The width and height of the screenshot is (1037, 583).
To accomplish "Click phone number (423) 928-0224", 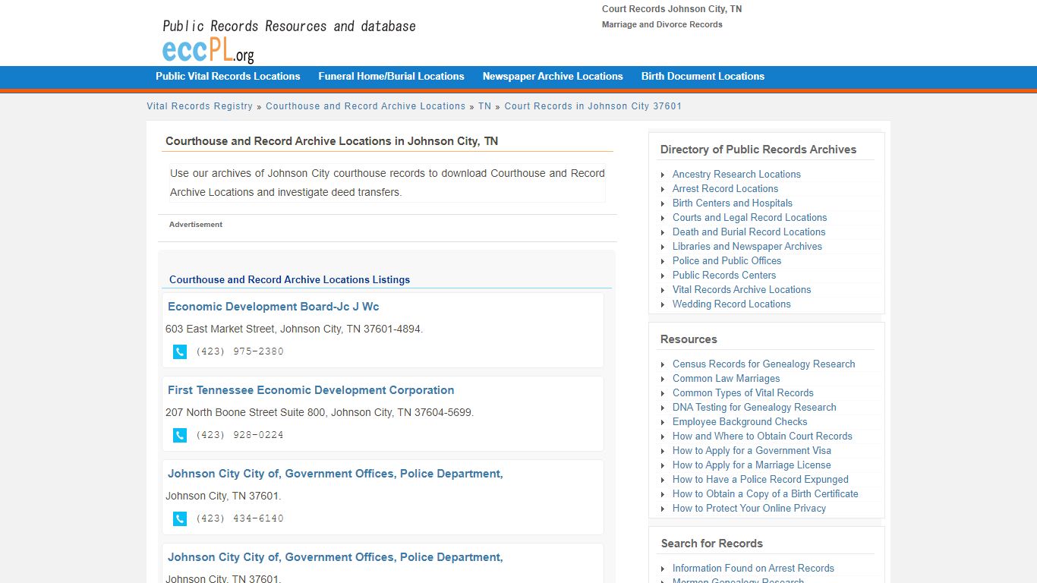I will point(240,435).
